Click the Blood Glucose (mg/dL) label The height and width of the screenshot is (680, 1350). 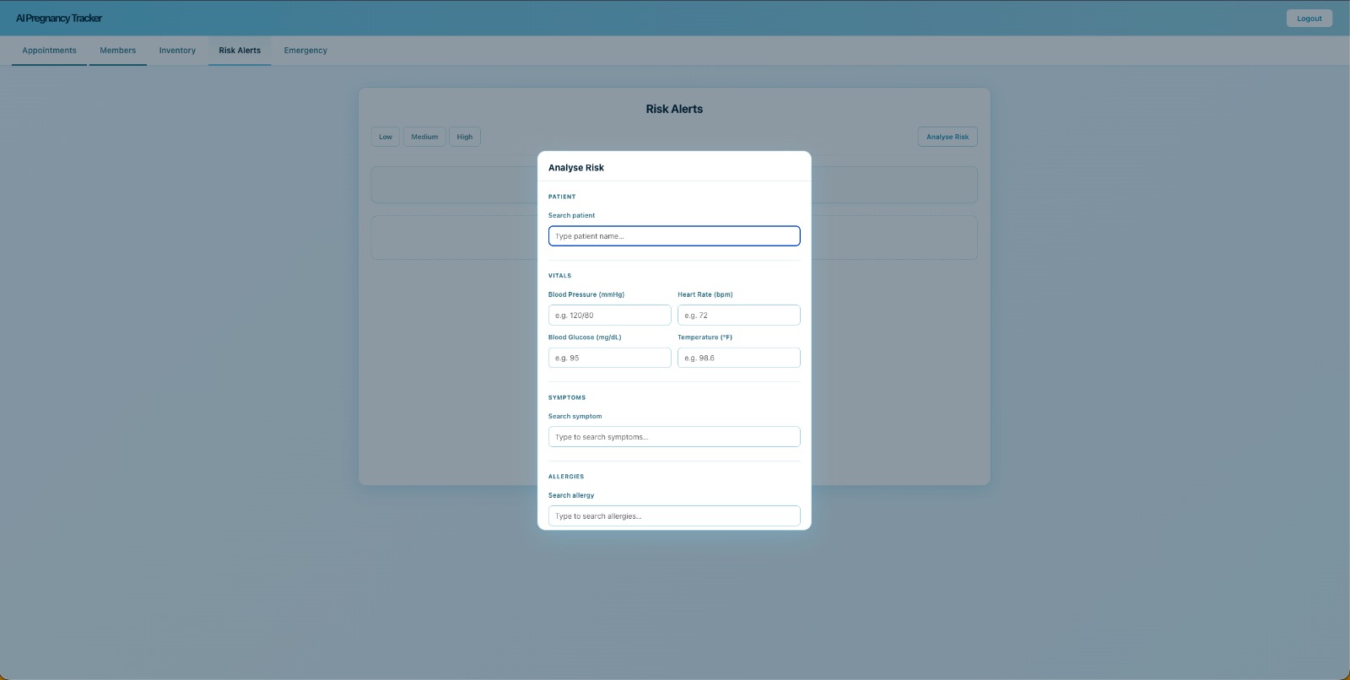[x=585, y=337]
